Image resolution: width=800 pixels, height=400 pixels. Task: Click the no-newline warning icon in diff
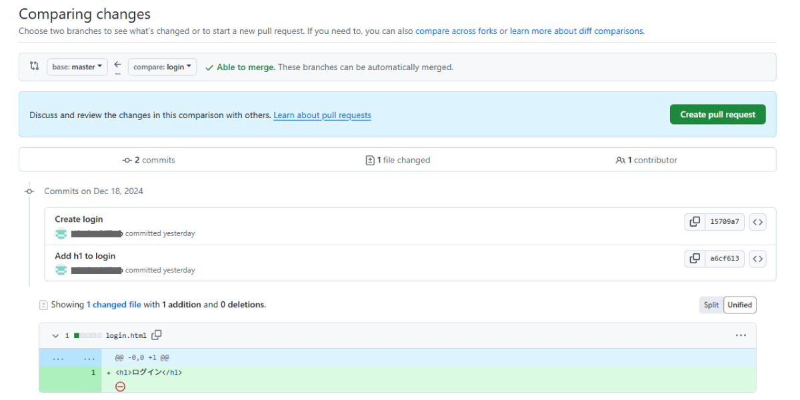(120, 386)
